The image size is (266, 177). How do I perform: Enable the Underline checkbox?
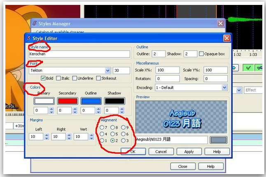click(x=75, y=78)
